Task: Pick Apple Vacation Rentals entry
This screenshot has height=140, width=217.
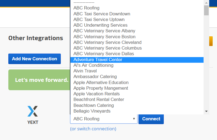Action: coord(97,94)
